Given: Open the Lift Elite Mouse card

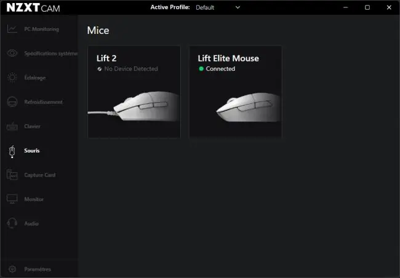Looking at the screenshot, I should click(x=236, y=92).
